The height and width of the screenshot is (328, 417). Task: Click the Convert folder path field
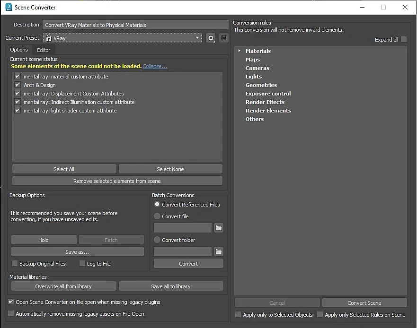click(x=183, y=251)
